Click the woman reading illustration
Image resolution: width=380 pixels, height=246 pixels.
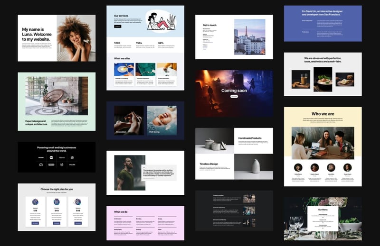161,22
